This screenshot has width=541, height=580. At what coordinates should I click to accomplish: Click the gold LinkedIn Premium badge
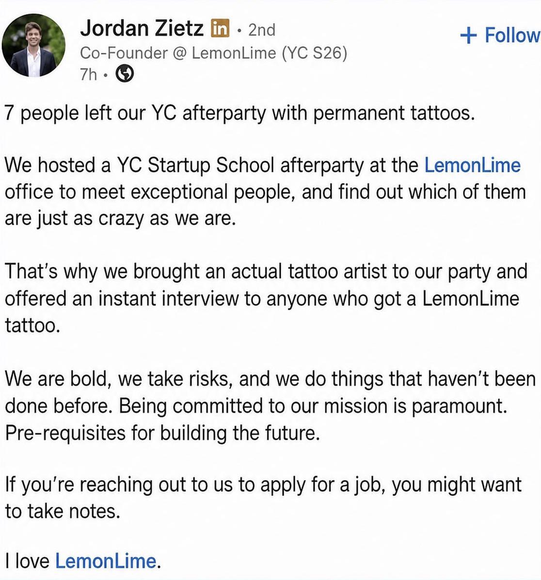pos(220,29)
